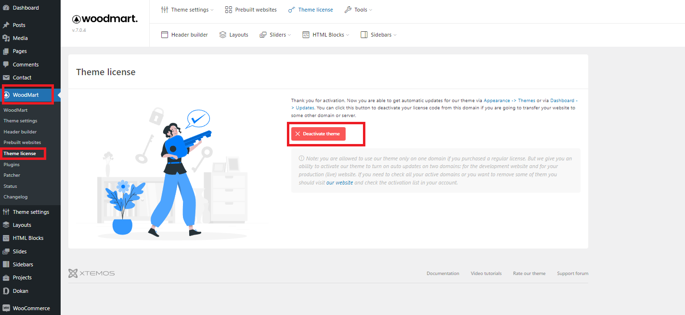Screen dimensions: 685x315
Task: Select the Posts pin icon
Action: point(6,25)
